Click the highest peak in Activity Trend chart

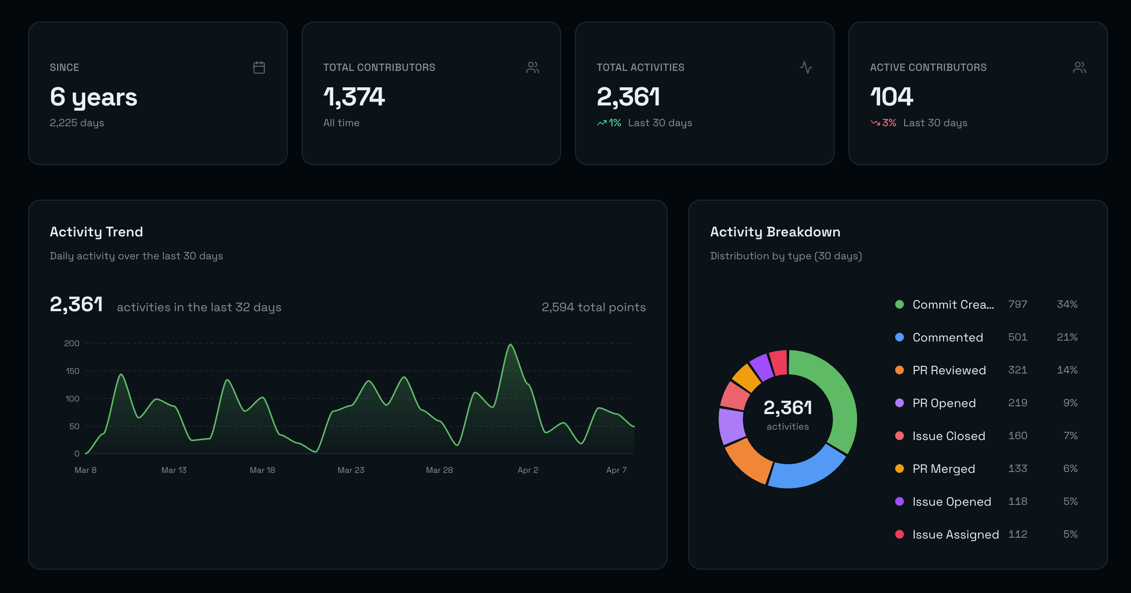(510, 346)
